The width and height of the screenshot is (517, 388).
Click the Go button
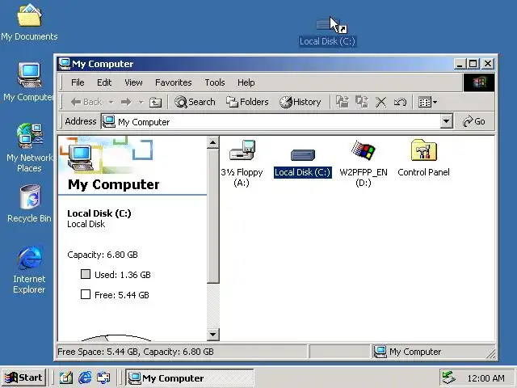point(474,121)
